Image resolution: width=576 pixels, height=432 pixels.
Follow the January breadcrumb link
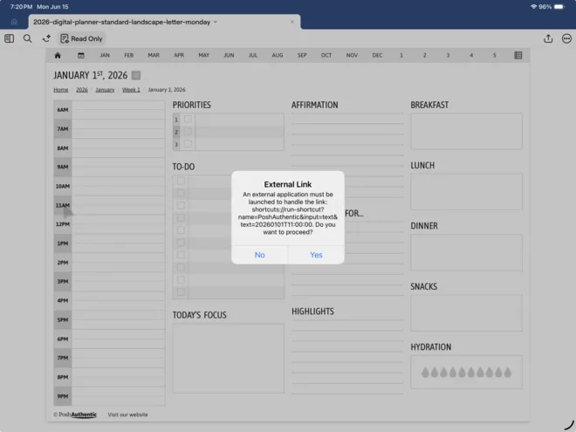tap(105, 90)
